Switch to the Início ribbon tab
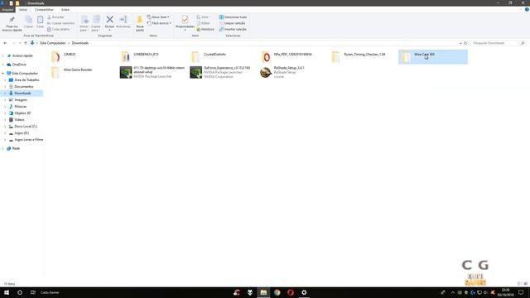 [23, 9]
